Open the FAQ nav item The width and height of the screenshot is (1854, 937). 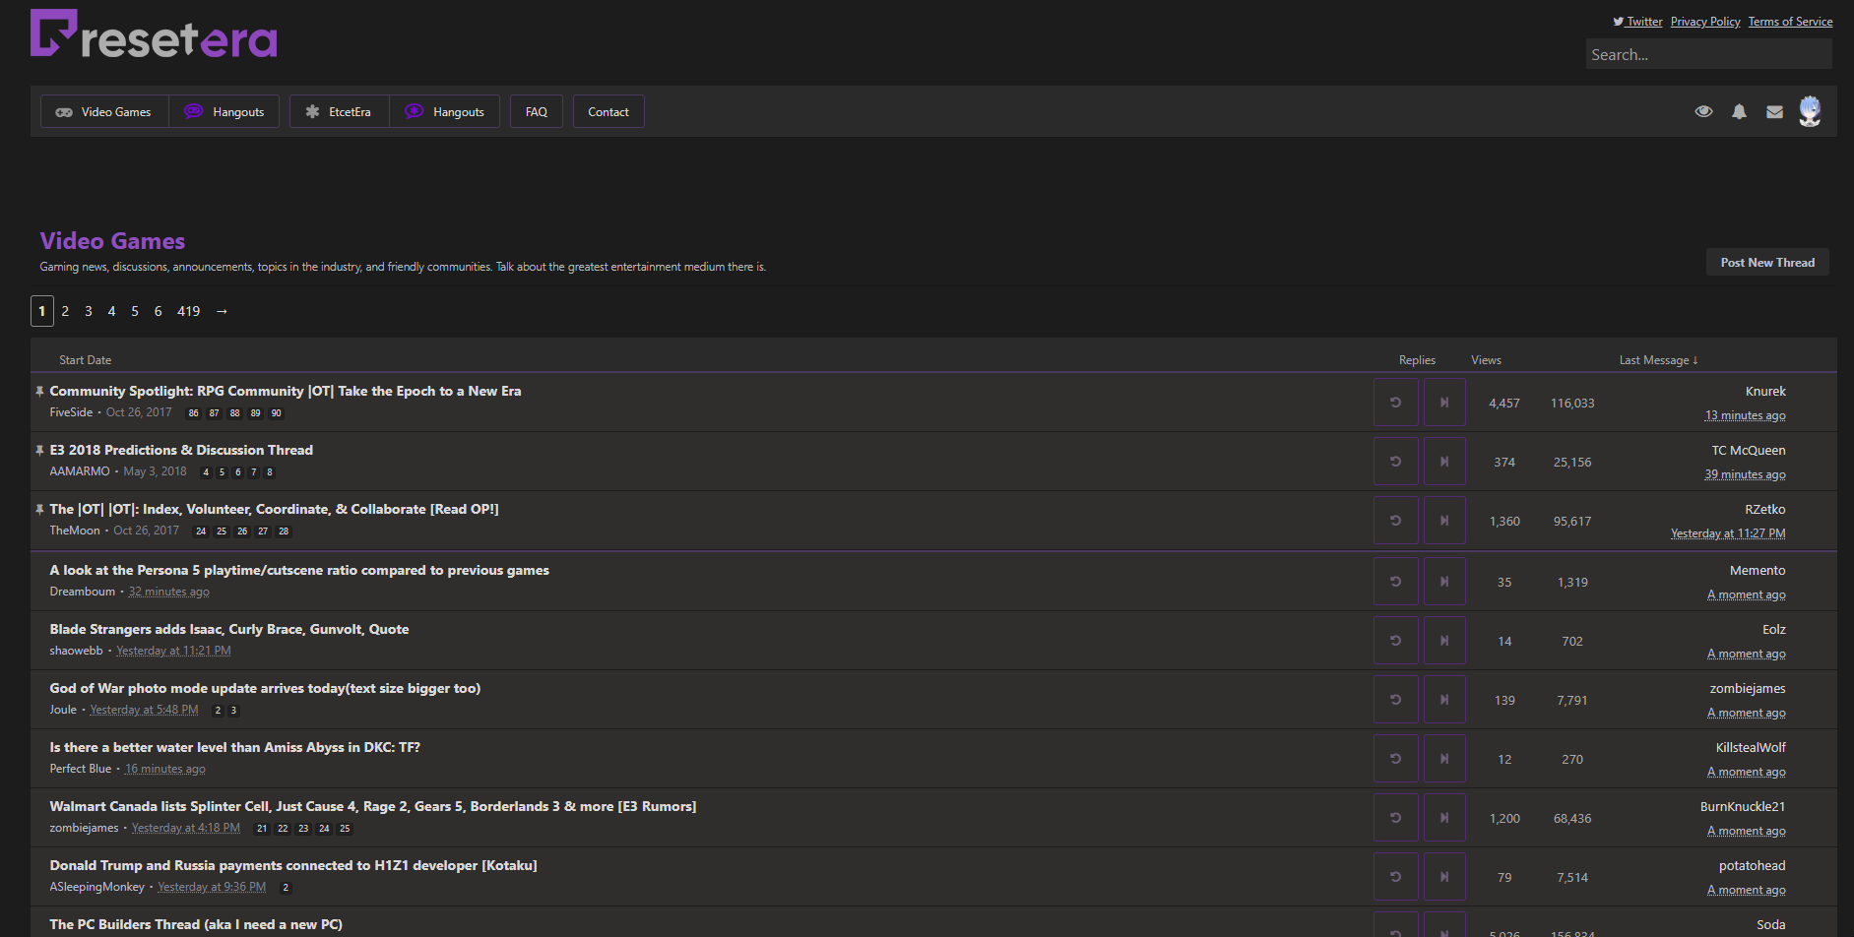537,111
